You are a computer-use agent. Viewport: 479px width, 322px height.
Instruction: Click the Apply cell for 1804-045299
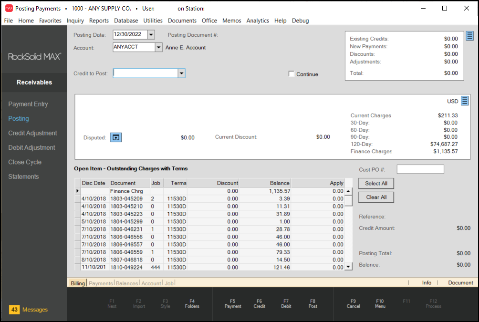pyautogui.click(x=318, y=221)
